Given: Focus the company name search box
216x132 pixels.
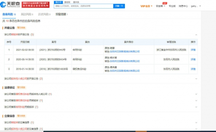Looking at the screenshot, I should tap(84, 6).
